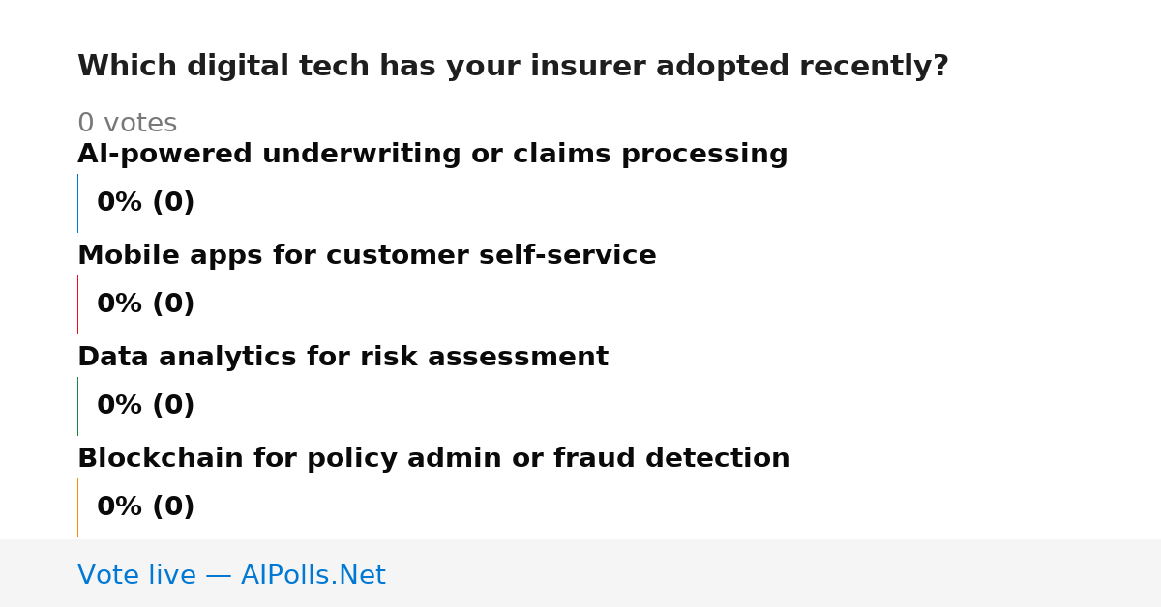Click 0% (0) result under Data analytics

point(145,406)
